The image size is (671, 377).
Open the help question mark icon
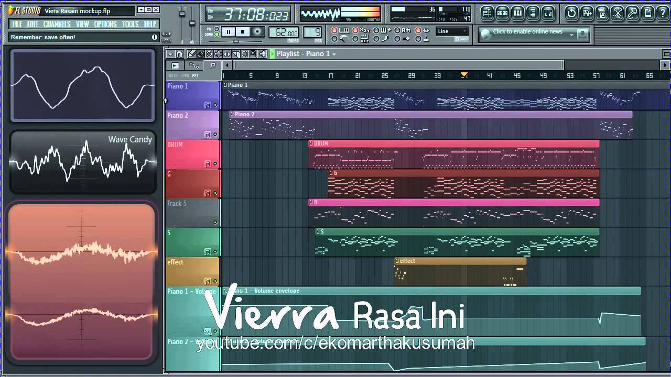pos(663,13)
